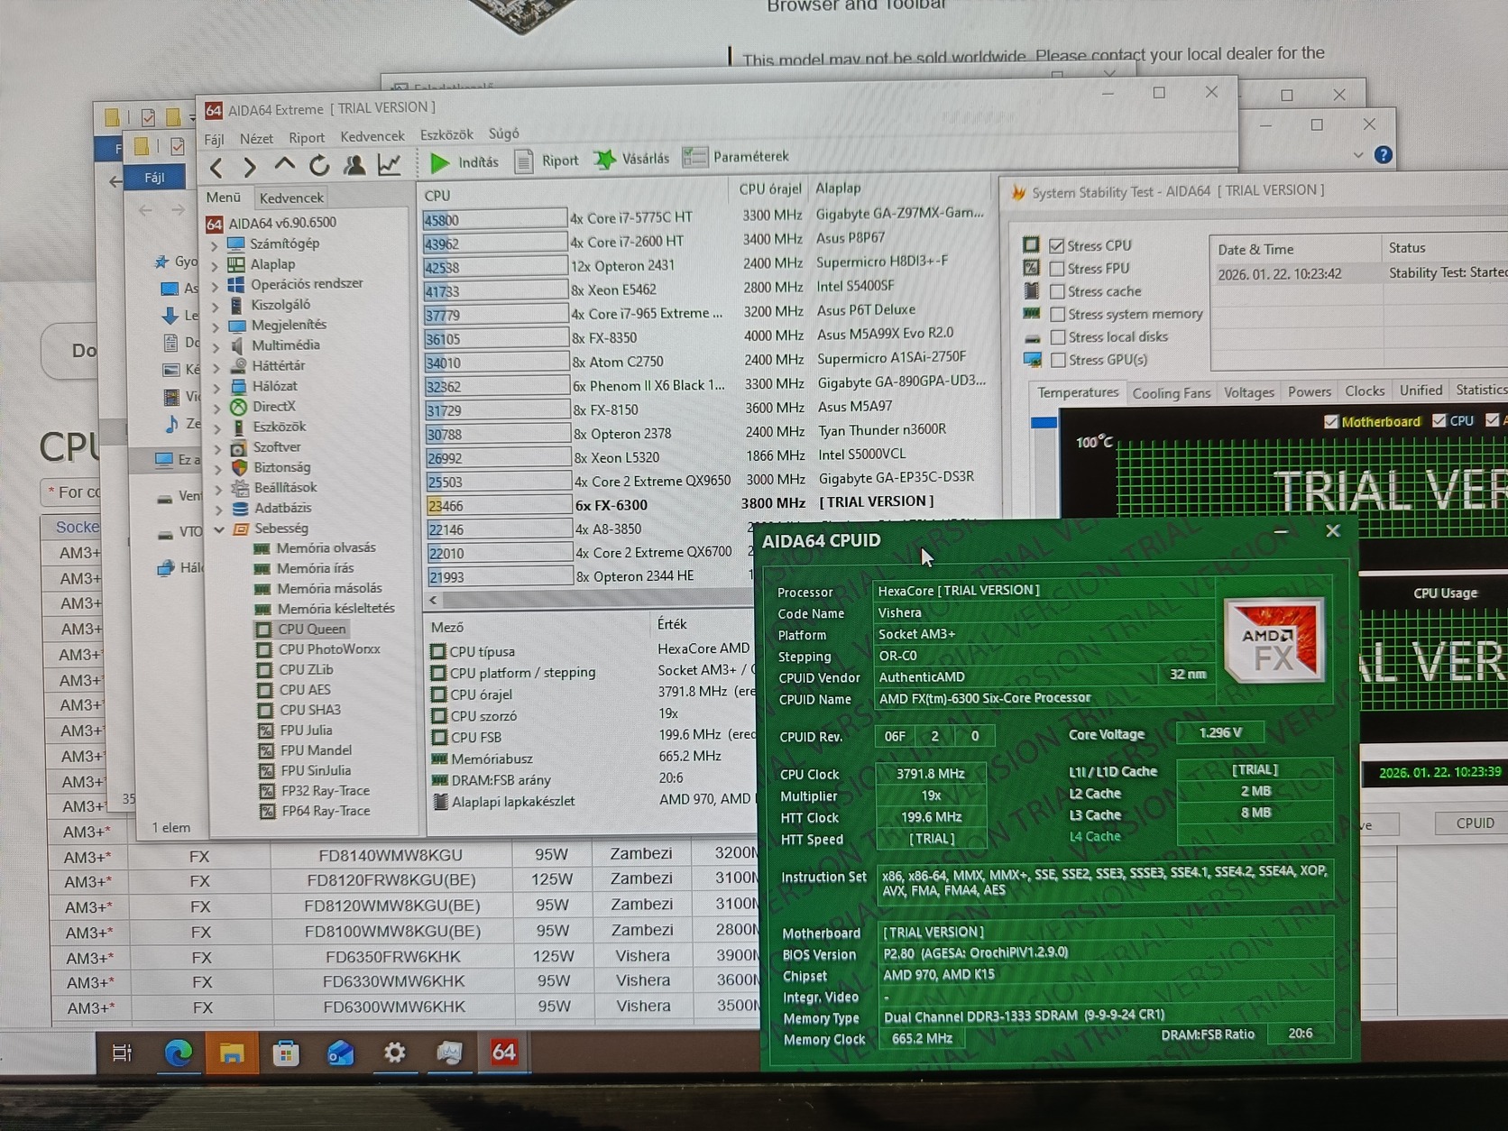Click the Vásárlás toolbar button

click(631, 159)
